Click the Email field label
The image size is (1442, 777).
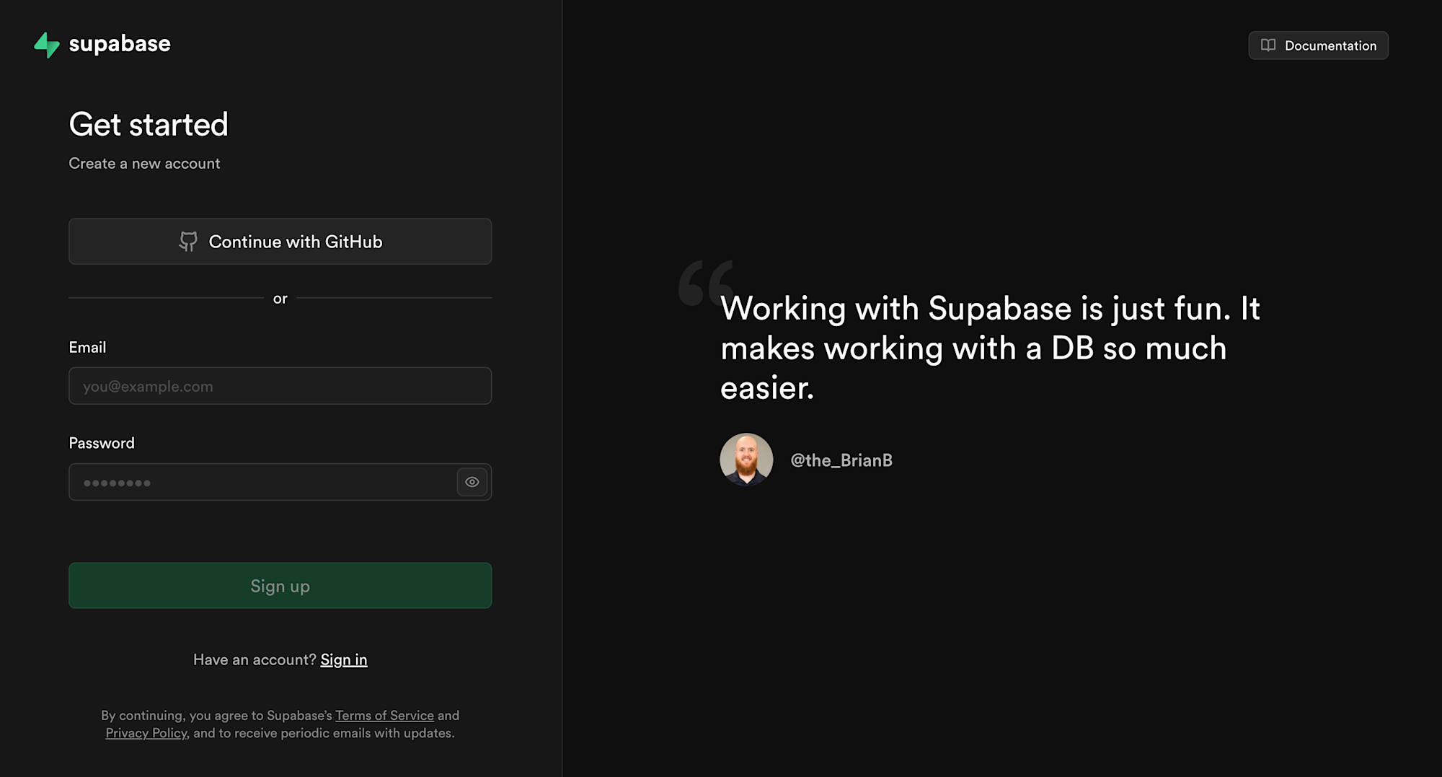pos(87,347)
